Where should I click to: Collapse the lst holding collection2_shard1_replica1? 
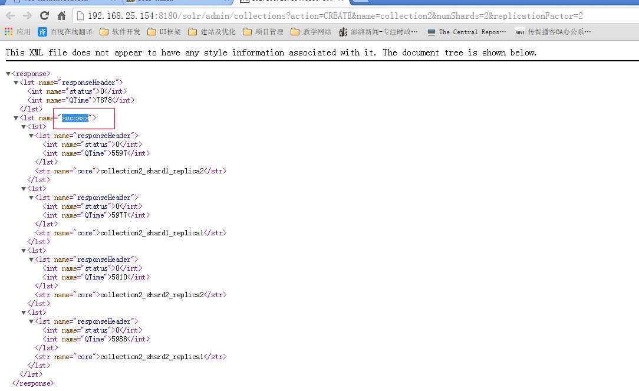point(23,189)
